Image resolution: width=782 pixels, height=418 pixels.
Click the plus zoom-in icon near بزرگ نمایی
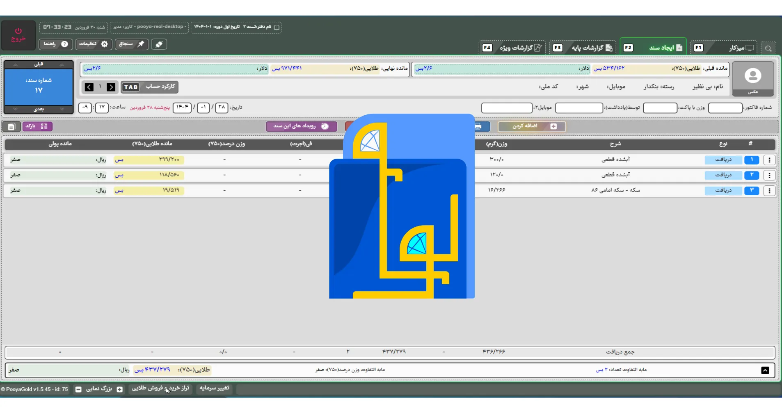(119, 389)
